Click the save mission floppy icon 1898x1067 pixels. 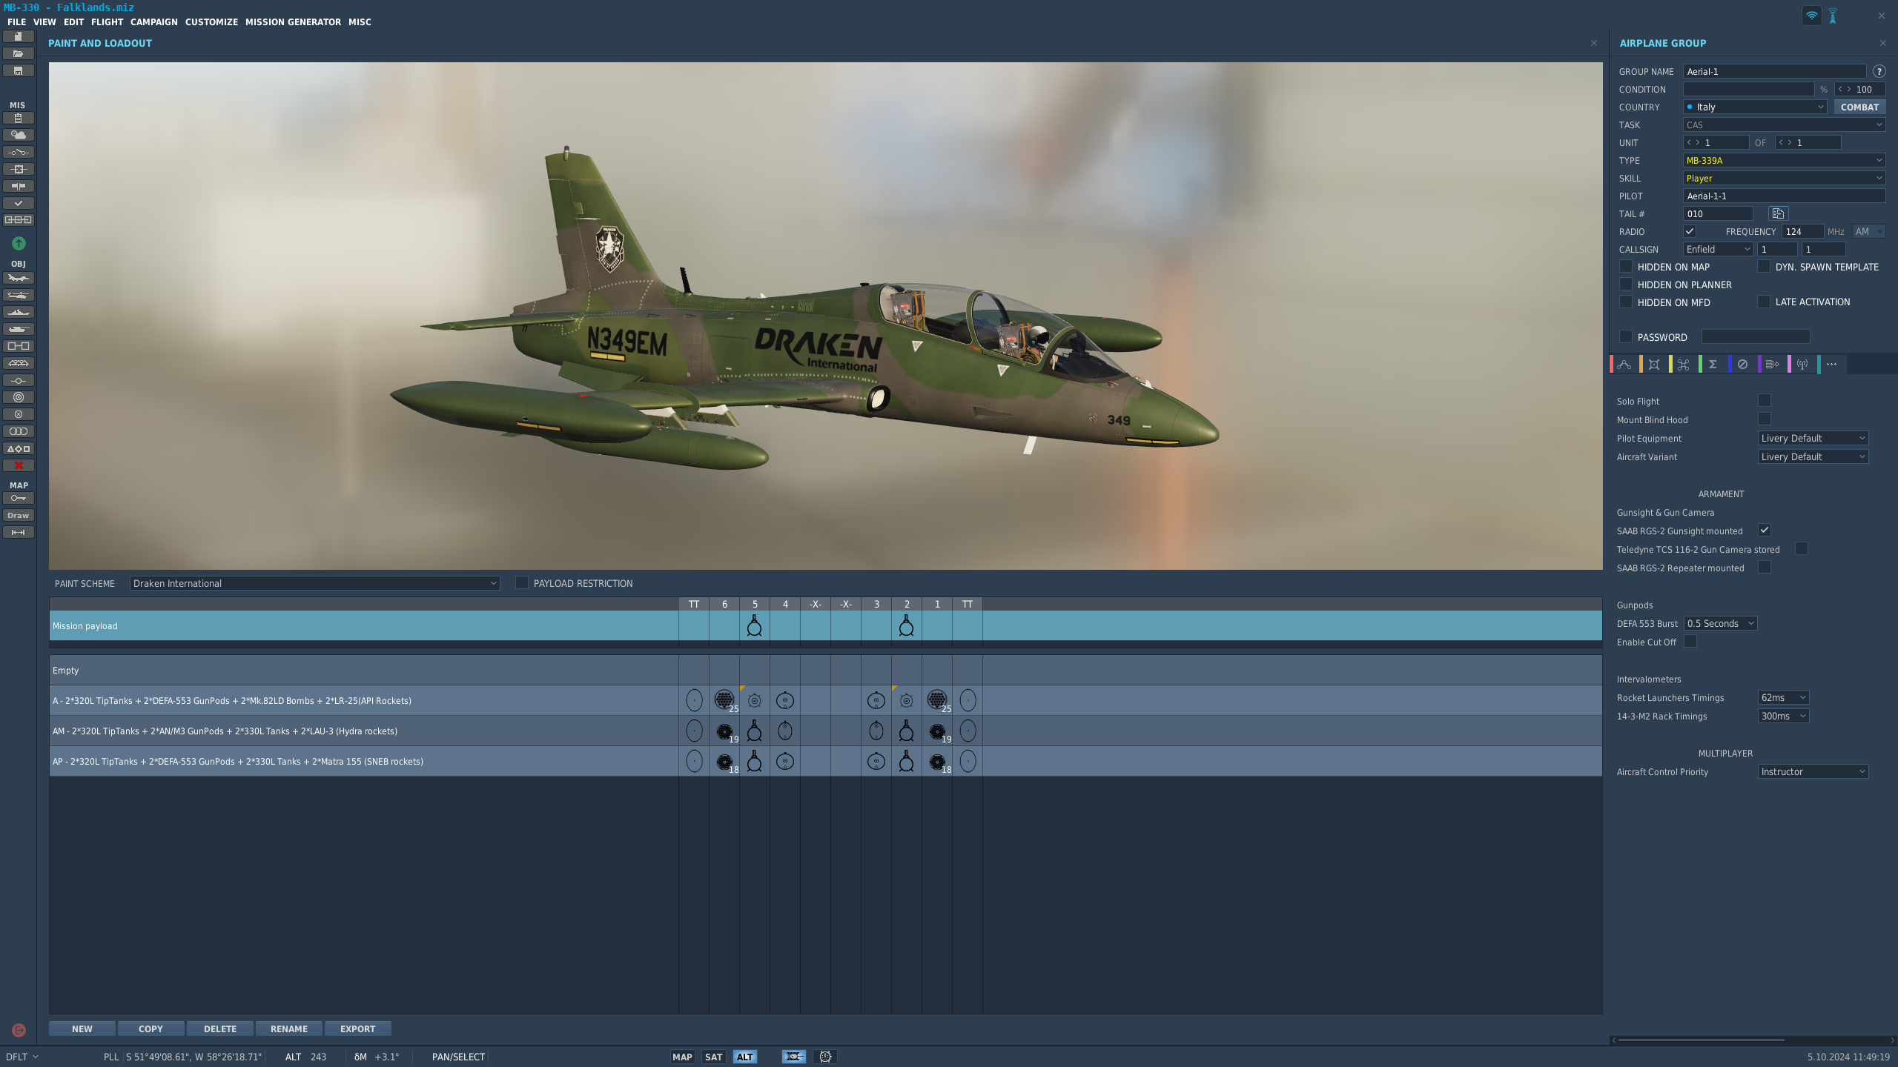coord(19,70)
